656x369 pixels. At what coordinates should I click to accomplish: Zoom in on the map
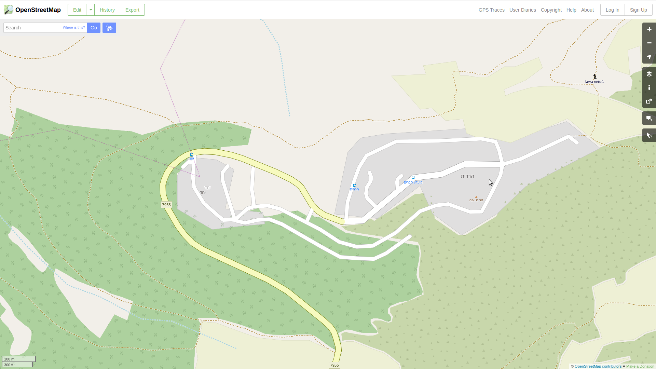click(x=649, y=29)
